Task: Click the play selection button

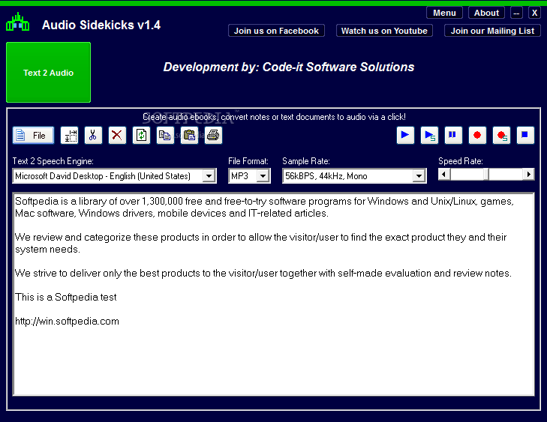Action: click(x=429, y=135)
